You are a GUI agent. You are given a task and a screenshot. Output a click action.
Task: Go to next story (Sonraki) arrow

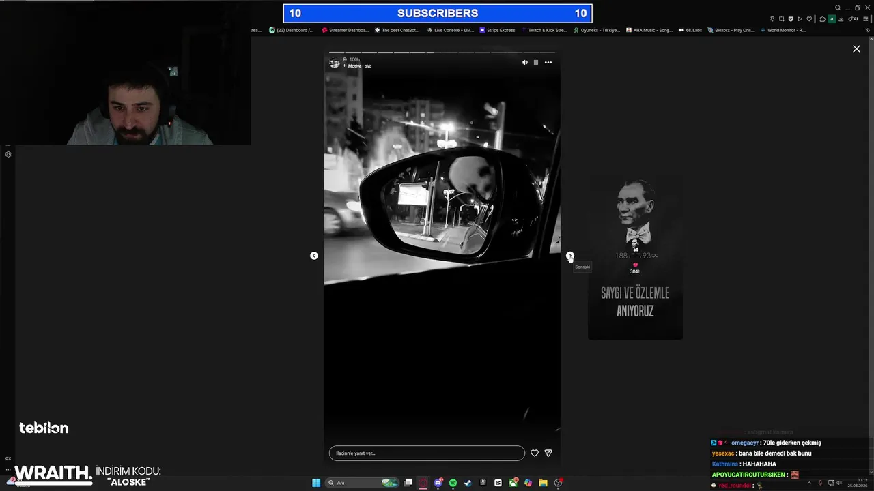[570, 256]
